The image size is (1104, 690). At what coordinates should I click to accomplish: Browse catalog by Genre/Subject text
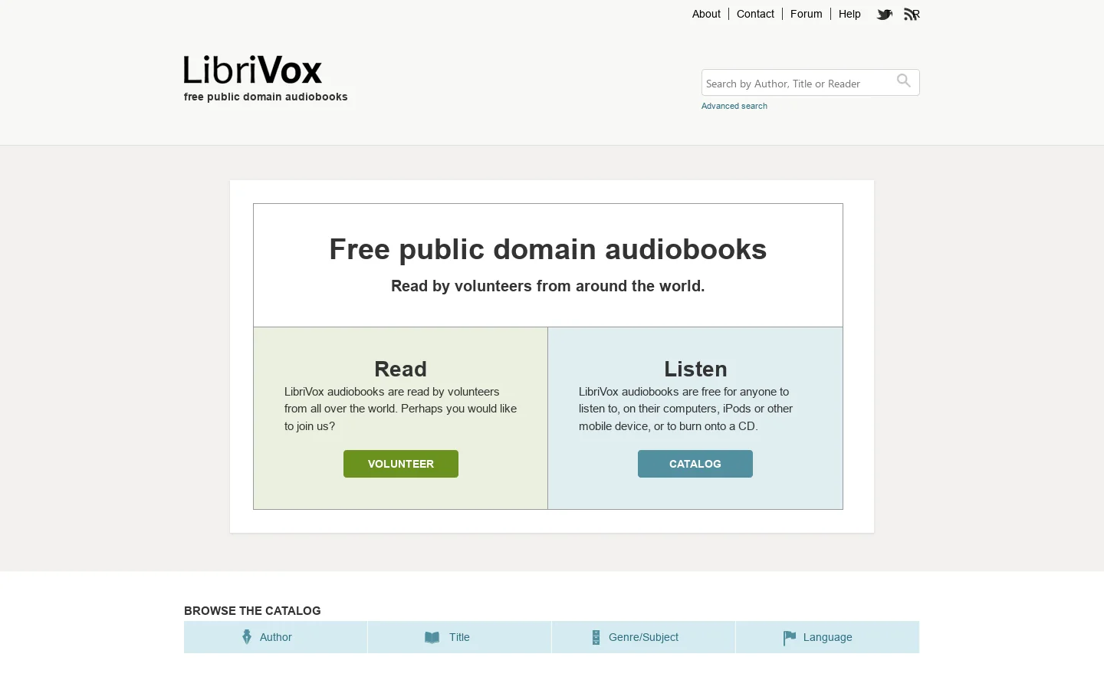643,637
